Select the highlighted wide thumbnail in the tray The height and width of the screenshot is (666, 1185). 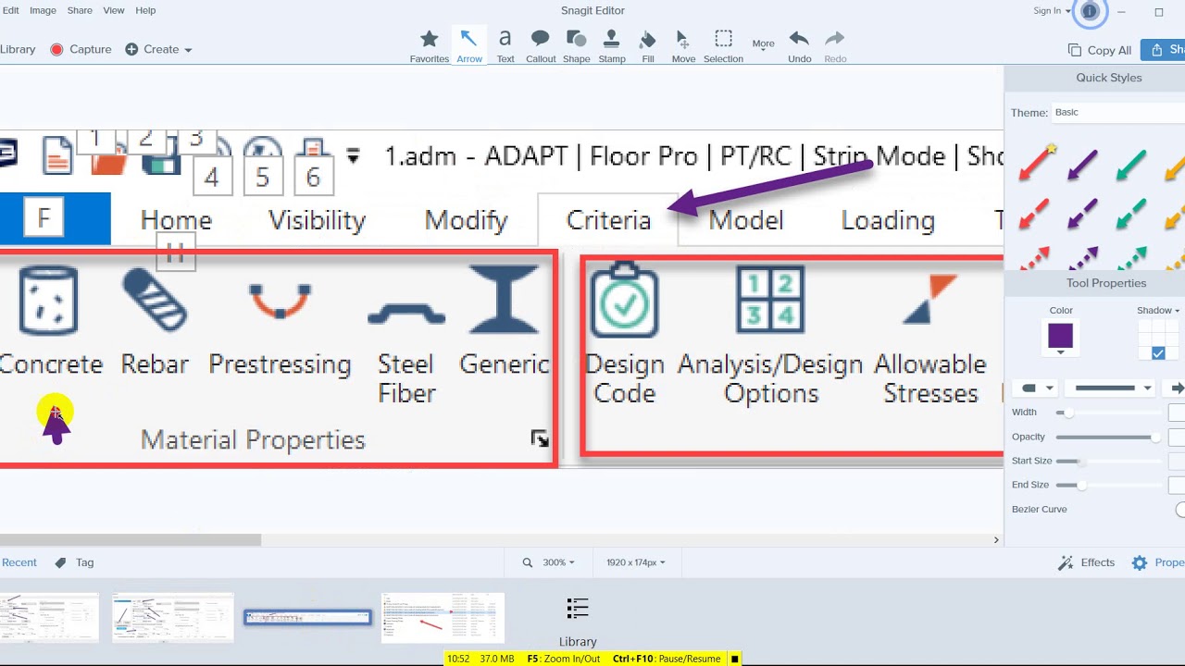(307, 617)
